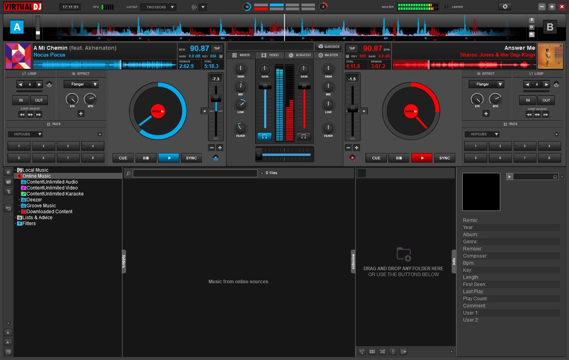Move deck A loop forward with right adjust arrow

click(38, 115)
